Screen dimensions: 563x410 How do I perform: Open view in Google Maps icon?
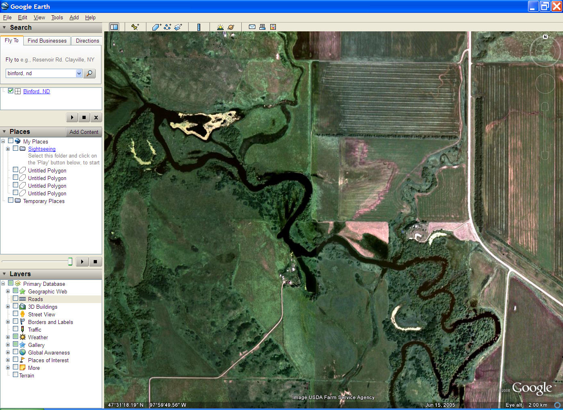point(273,27)
